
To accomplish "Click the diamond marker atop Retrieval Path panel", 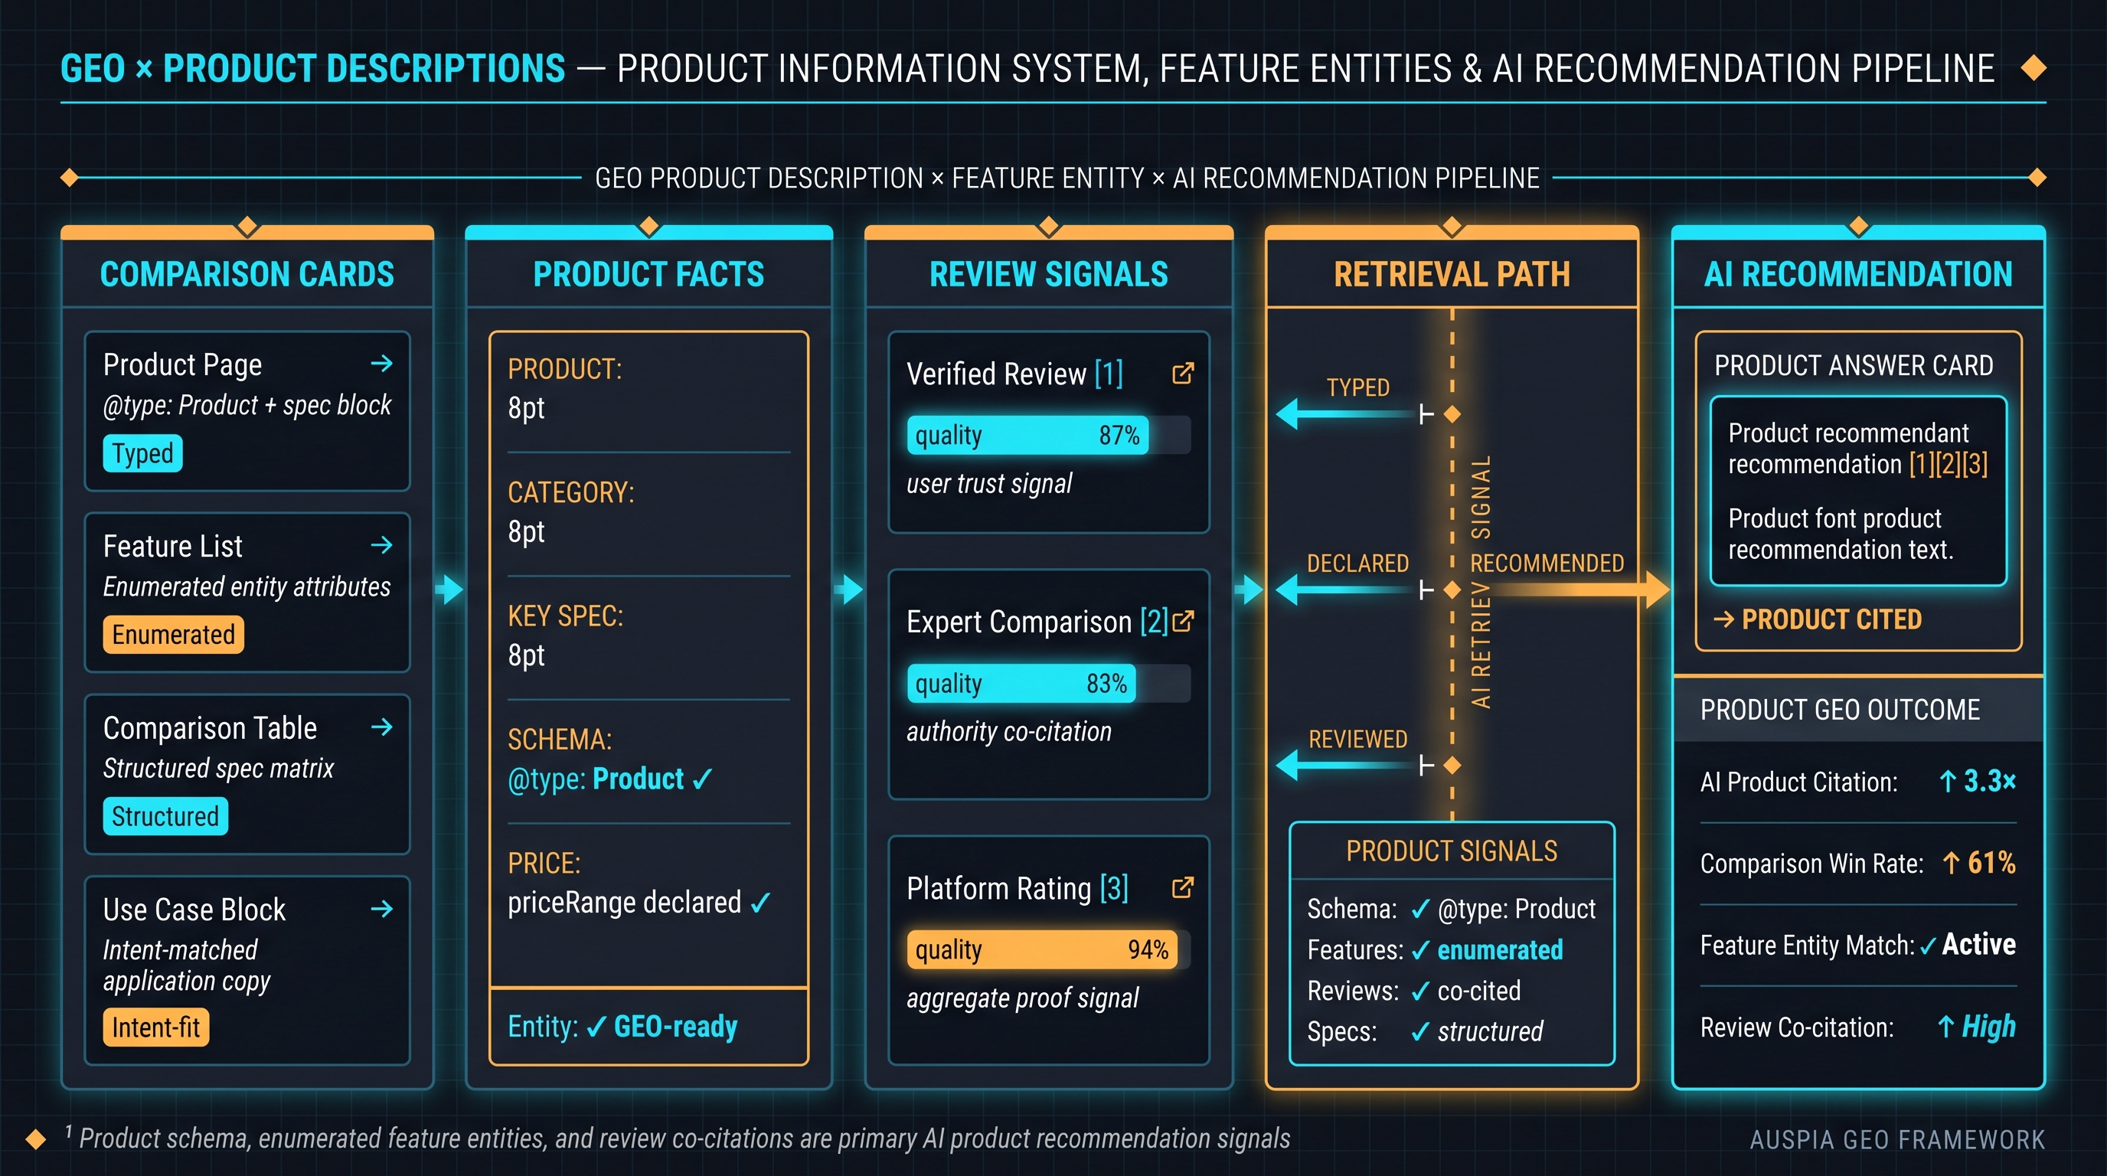I will click(1452, 226).
